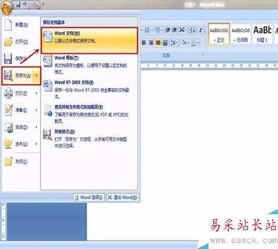Click the new blank document page icon

pyautogui.click(x=8, y=25)
